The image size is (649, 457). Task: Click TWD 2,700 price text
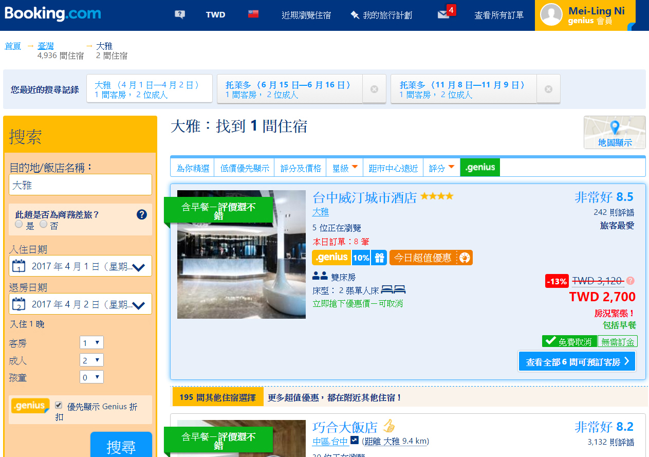602,297
